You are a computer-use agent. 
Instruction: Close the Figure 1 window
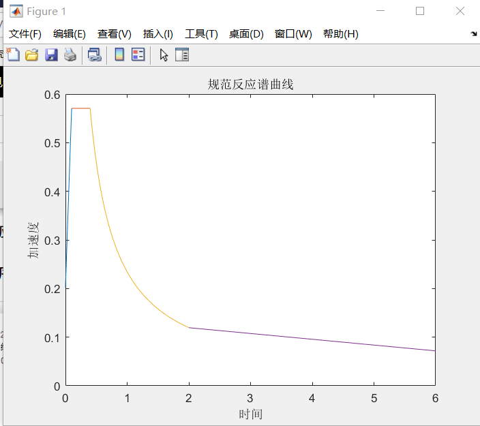pyautogui.click(x=460, y=11)
